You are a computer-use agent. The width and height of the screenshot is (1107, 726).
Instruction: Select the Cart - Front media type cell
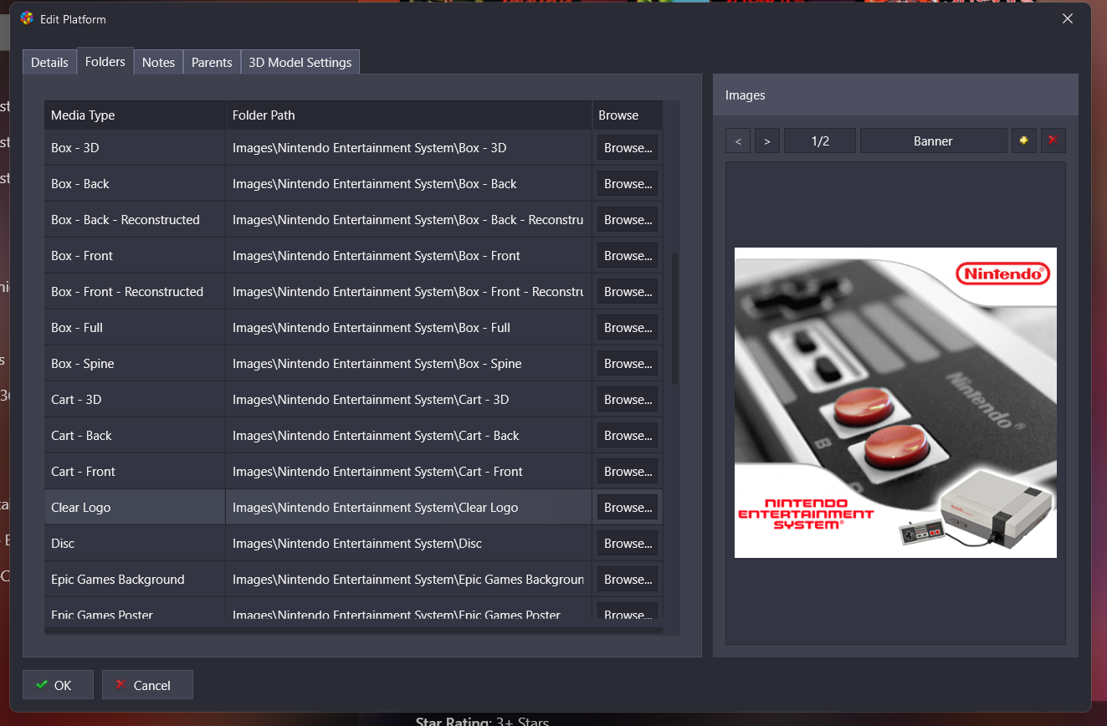point(135,472)
